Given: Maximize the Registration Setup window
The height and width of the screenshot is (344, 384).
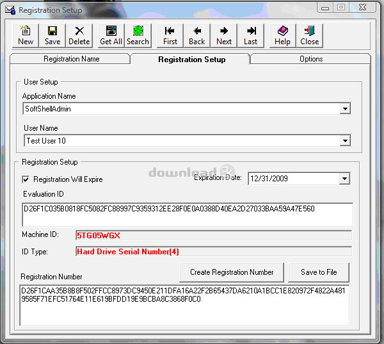Looking at the screenshot, I should coord(341,8).
